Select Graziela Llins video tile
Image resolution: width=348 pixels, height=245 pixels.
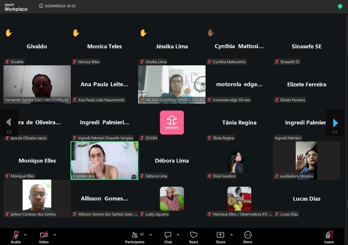click(x=104, y=161)
